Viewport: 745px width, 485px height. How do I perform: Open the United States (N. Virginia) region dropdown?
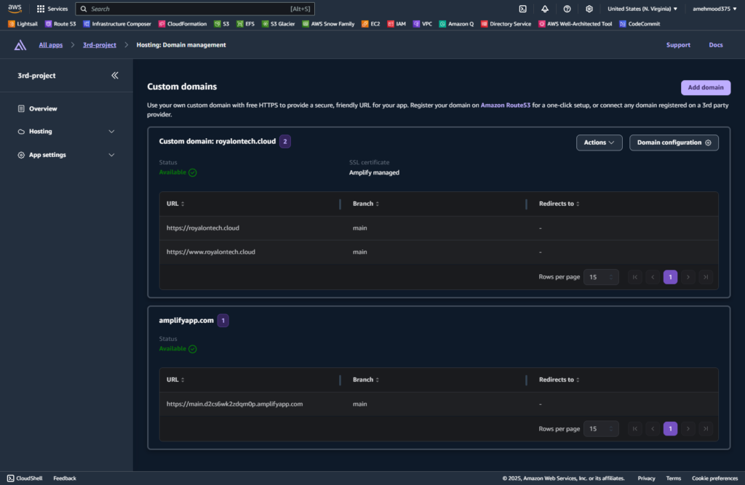click(642, 9)
